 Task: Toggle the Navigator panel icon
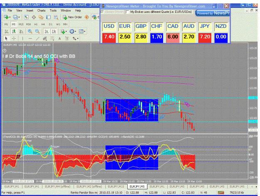click(41, 17)
